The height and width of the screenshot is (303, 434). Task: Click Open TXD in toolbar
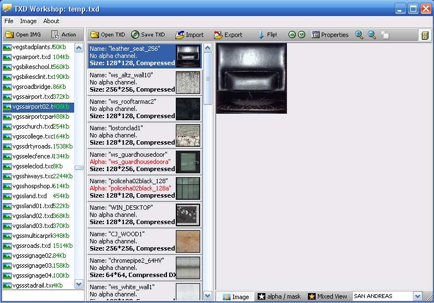point(108,35)
